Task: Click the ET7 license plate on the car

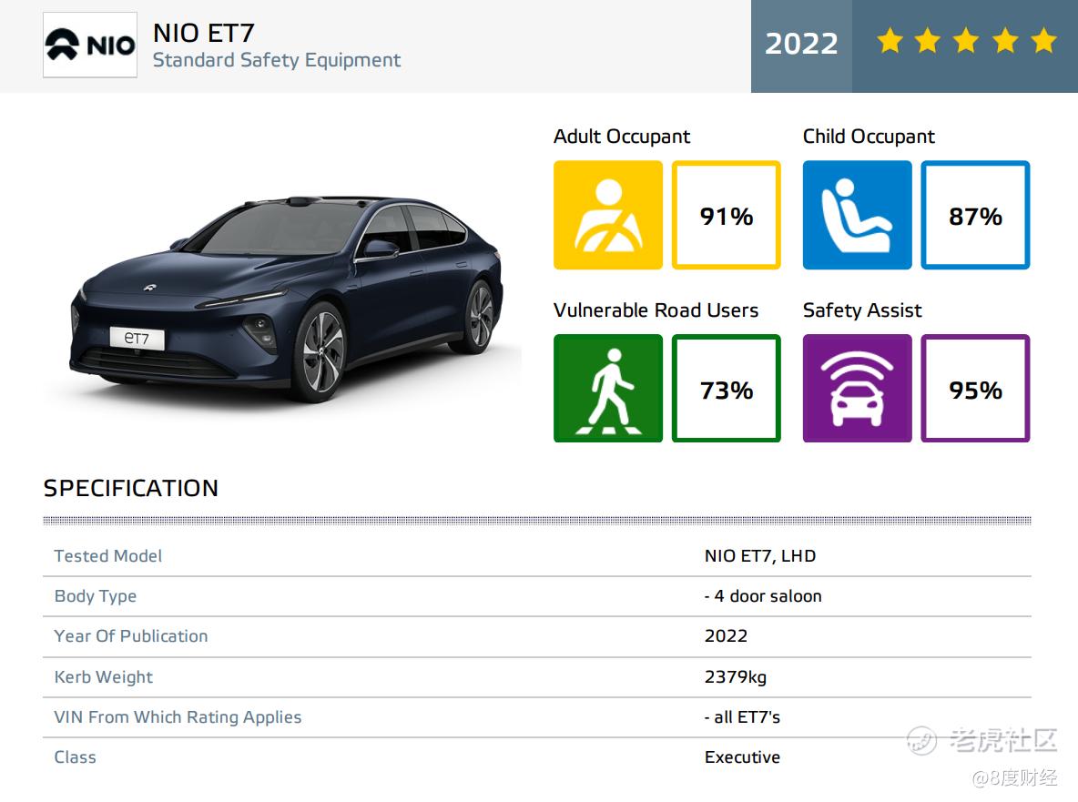Action: [137, 338]
